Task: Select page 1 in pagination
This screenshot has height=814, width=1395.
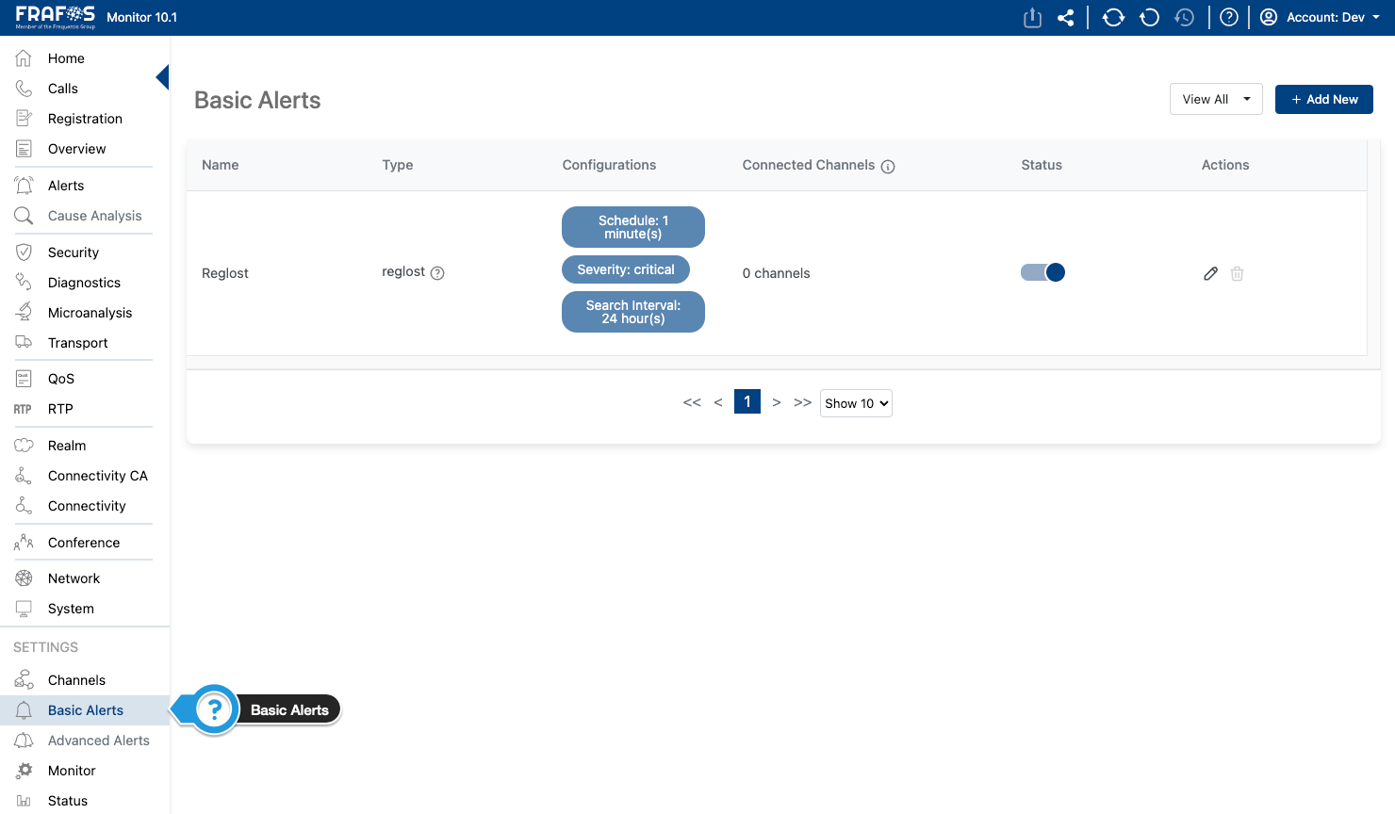Action: (x=747, y=402)
